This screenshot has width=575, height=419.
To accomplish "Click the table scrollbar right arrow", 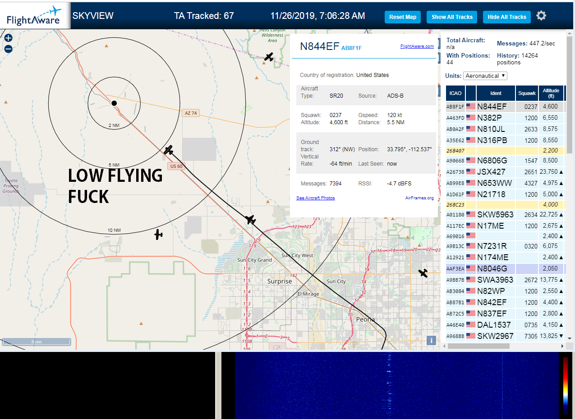I will (562, 346).
